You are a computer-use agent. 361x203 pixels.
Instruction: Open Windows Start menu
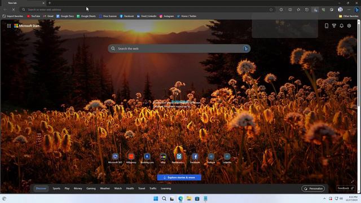click(156, 198)
